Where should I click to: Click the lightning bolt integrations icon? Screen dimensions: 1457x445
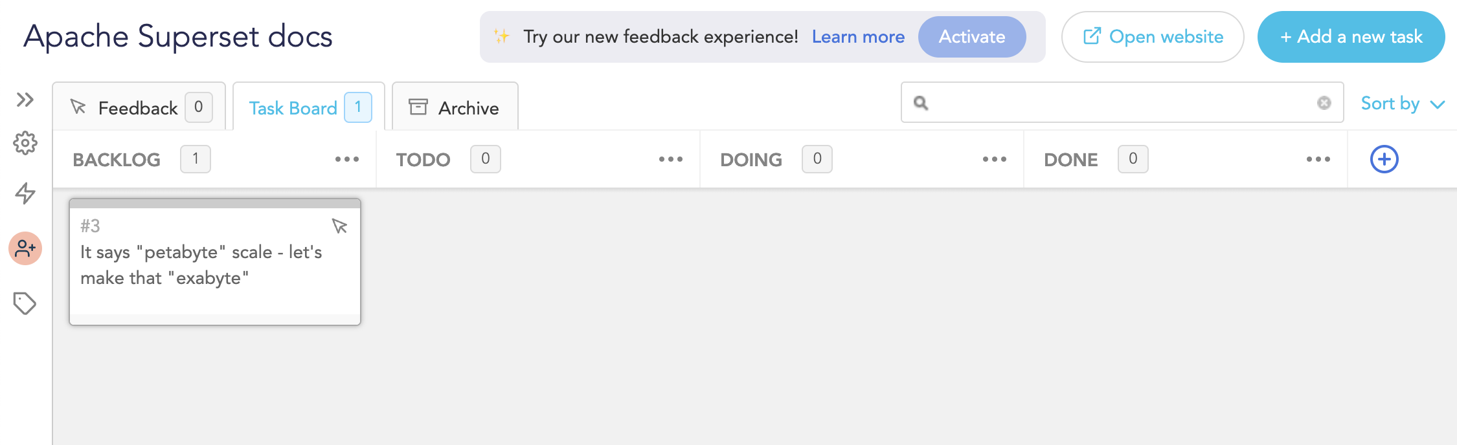(25, 193)
